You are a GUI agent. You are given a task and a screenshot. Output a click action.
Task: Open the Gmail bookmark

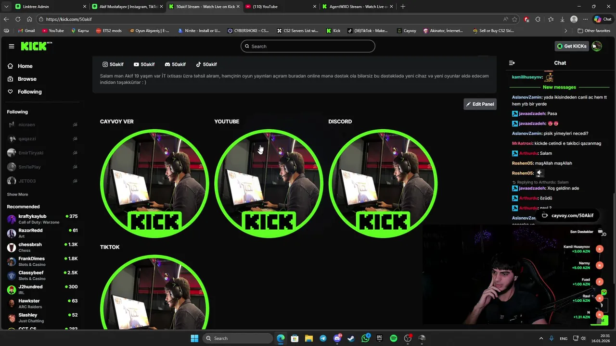pos(26,31)
